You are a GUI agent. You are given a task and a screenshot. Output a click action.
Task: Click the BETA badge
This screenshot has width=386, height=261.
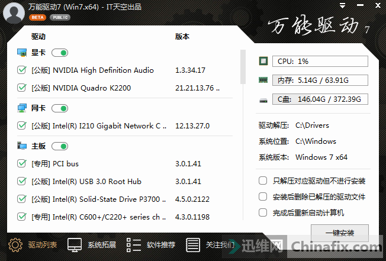[37, 18]
